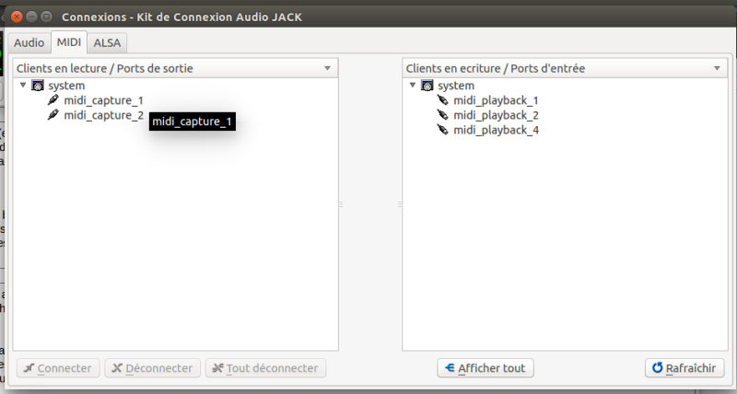
Task: Click the plug icon beside midi_capture_1
Action: [53, 100]
